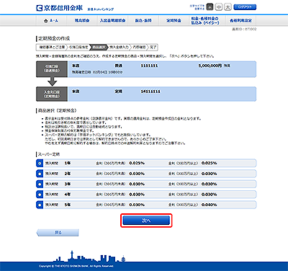
Task: Click the 預入金額入力 step in progress bar
Action: (x=119, y=47)
